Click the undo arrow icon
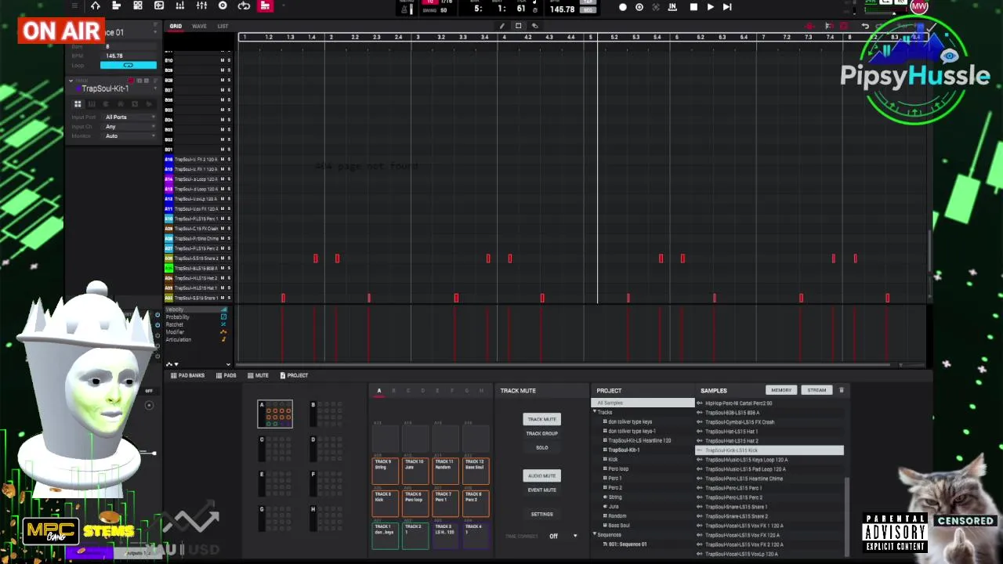 (x=865, y=26)
